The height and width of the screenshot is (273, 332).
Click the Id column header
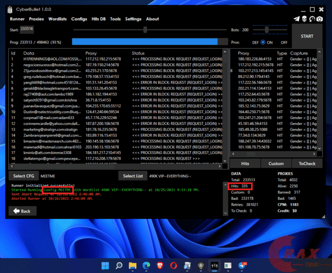click(13, 54)
